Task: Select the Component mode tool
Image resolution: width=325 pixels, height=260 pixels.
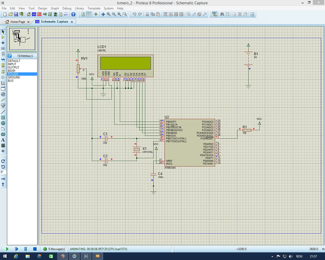Action: click(x=3, y=37)
